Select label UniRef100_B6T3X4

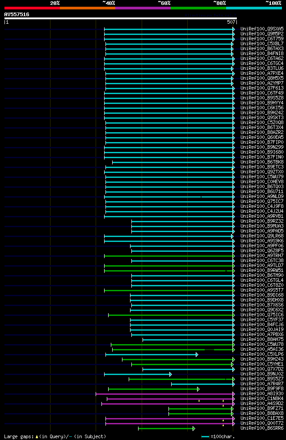(262, 127)
